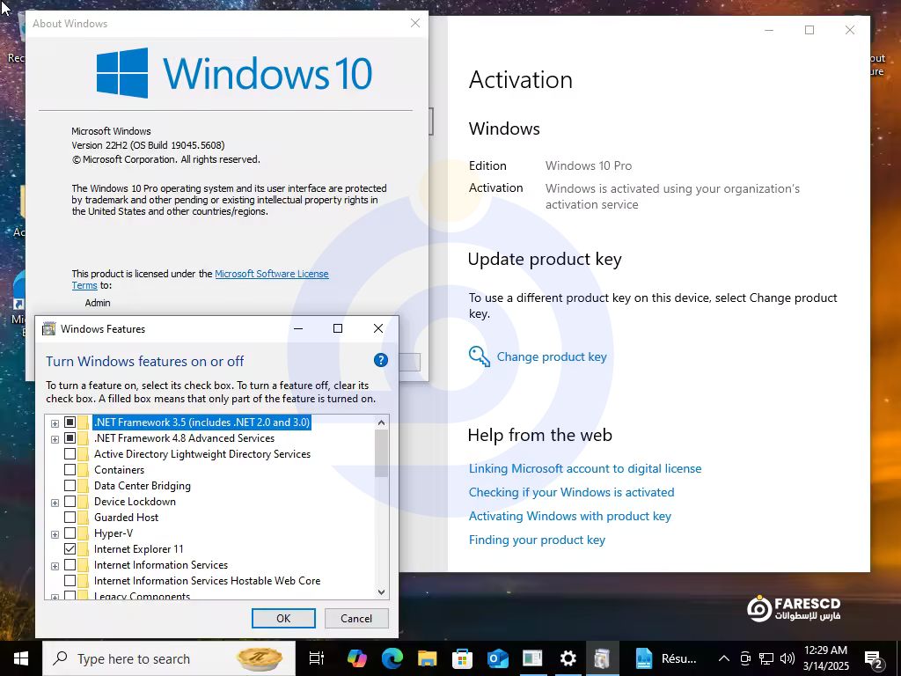This screenshot has height=676, width=901.
Task: Open Checking if your Windows is activated
Action: (x=571, y=492)
